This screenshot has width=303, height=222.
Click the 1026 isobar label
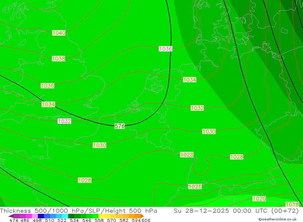coord(195,187)
